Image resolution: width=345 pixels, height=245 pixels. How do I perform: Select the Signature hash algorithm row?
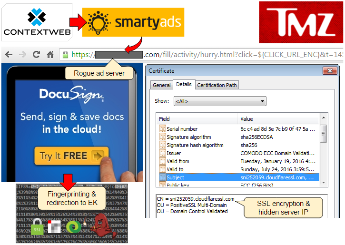pyautogui.click(x=239, y=145)
